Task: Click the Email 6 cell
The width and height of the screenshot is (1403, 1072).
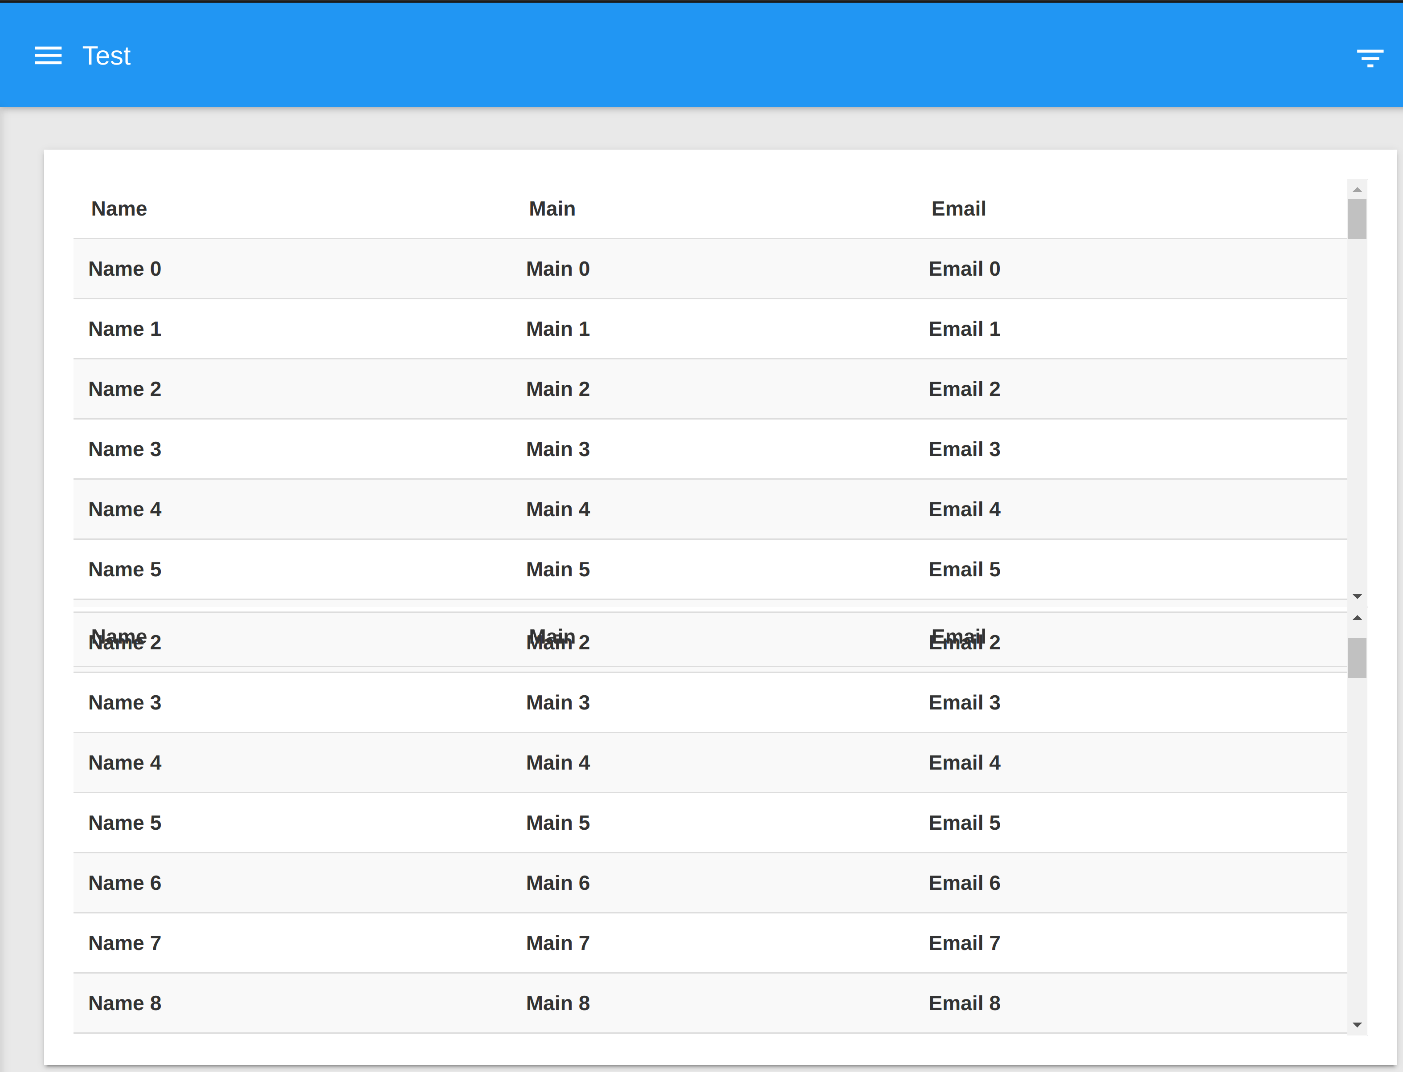Action: click(x=964, y=882)
